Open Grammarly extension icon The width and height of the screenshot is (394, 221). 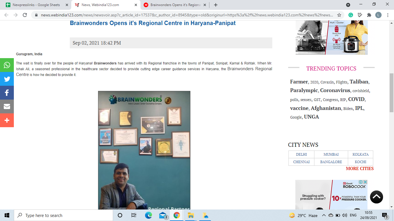point(351,15)
